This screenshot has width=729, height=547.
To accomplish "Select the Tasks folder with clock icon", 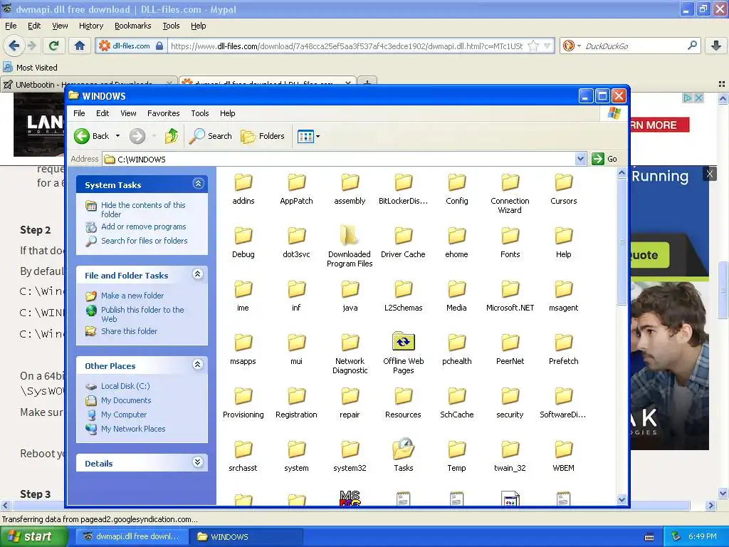I will pos(403,454).
